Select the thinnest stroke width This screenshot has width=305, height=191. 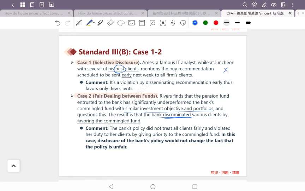coord(226,23)
